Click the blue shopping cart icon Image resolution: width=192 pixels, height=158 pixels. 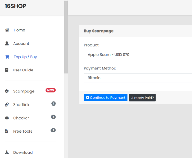click(x=7, y=57)
